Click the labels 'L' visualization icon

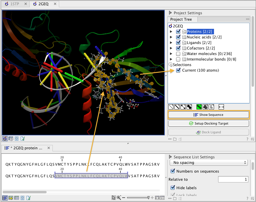pos(211,107)
